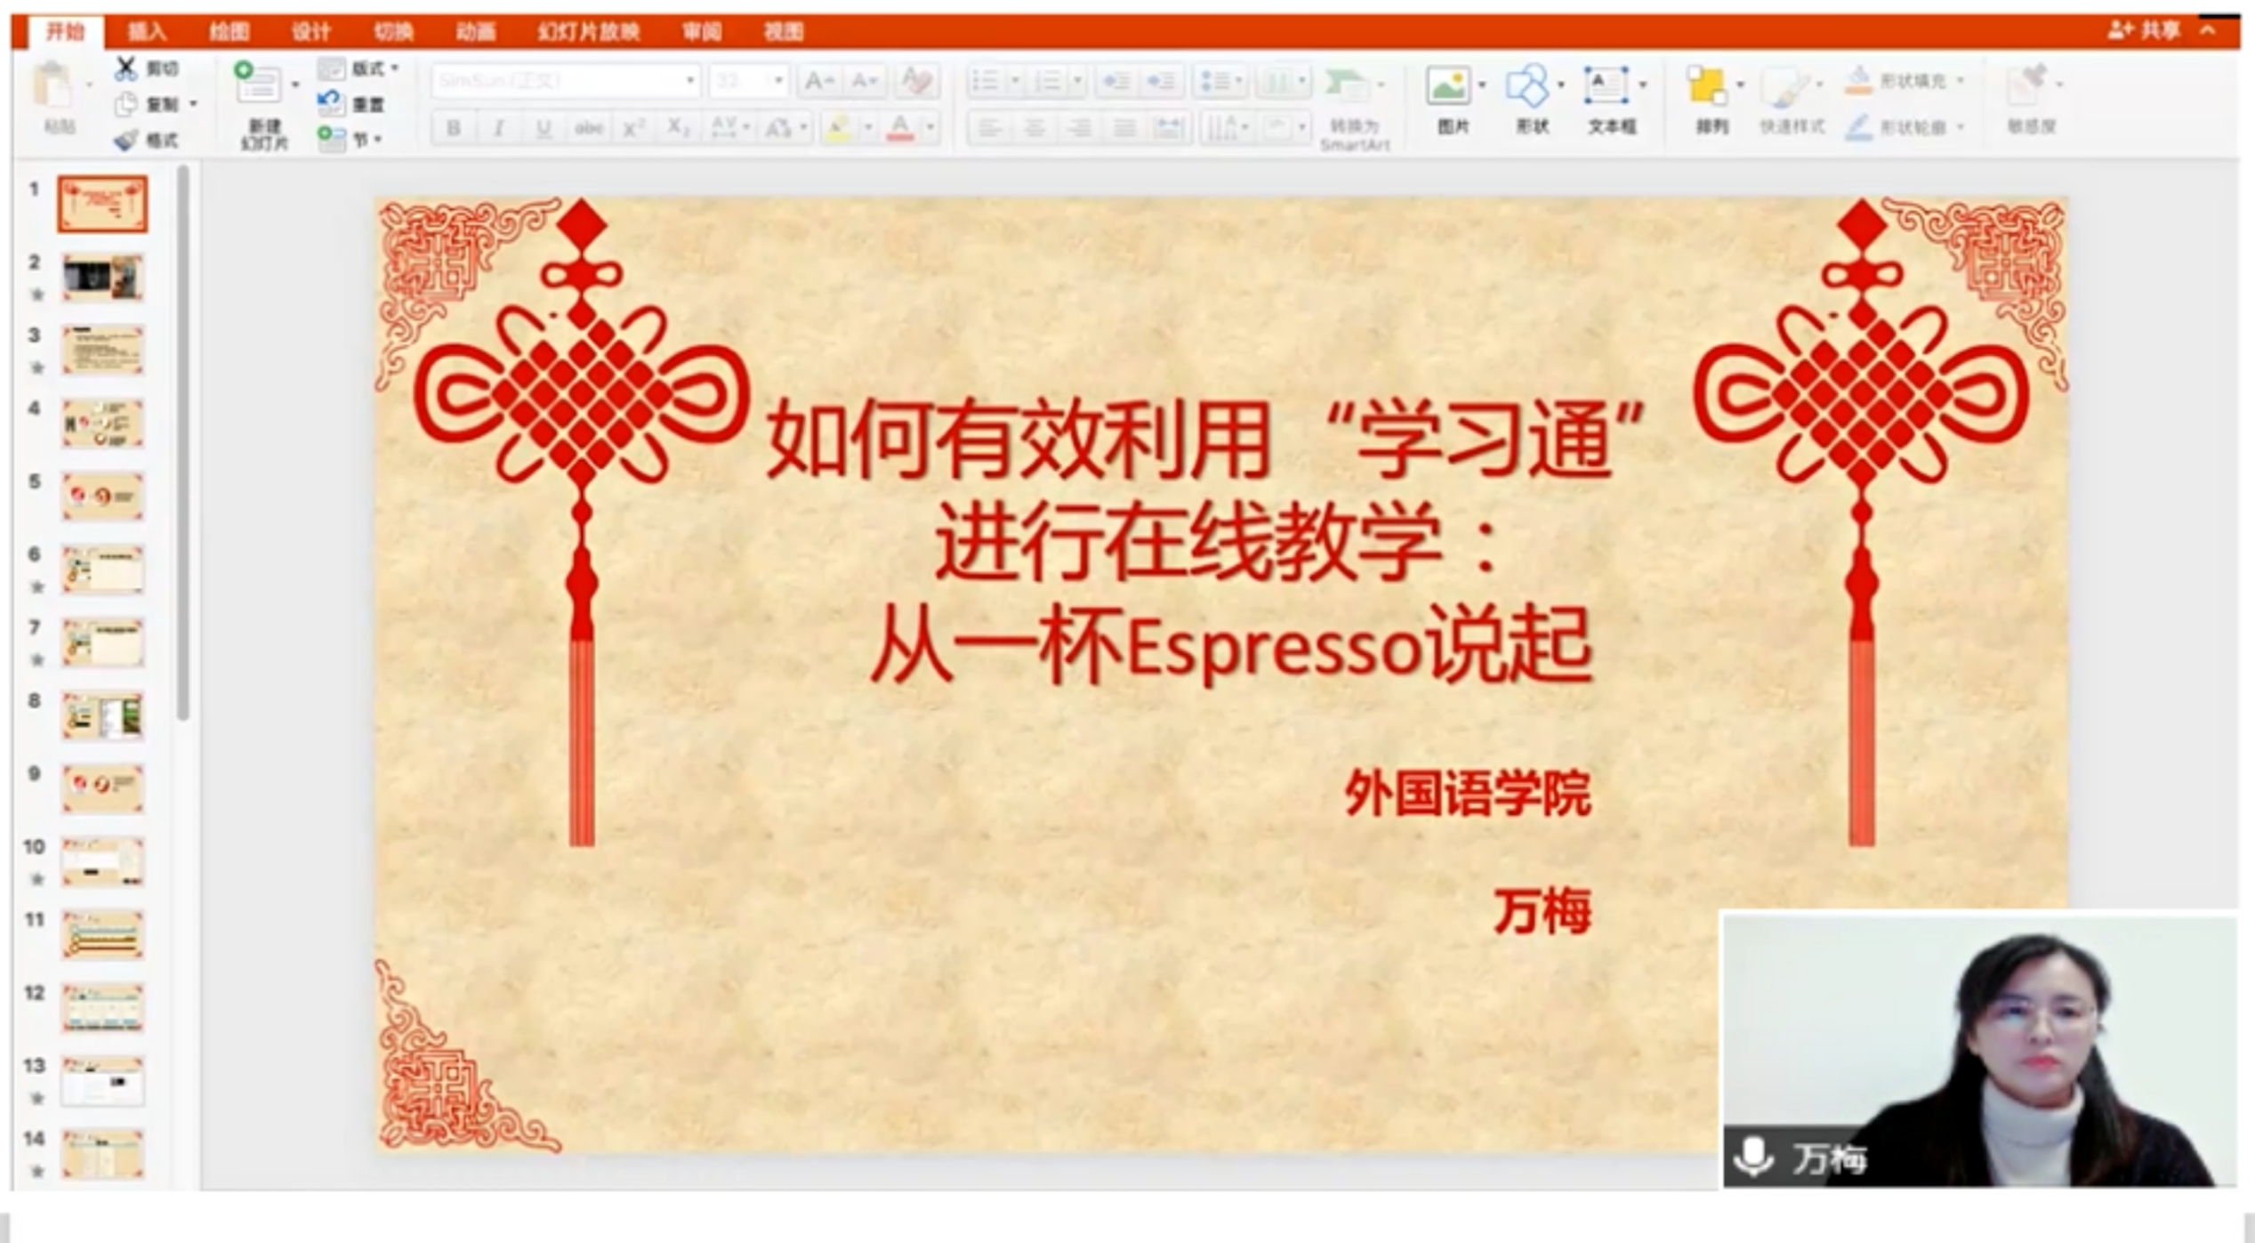
Task: Insert a picture with the 图片 icon
Action: 1447,86
